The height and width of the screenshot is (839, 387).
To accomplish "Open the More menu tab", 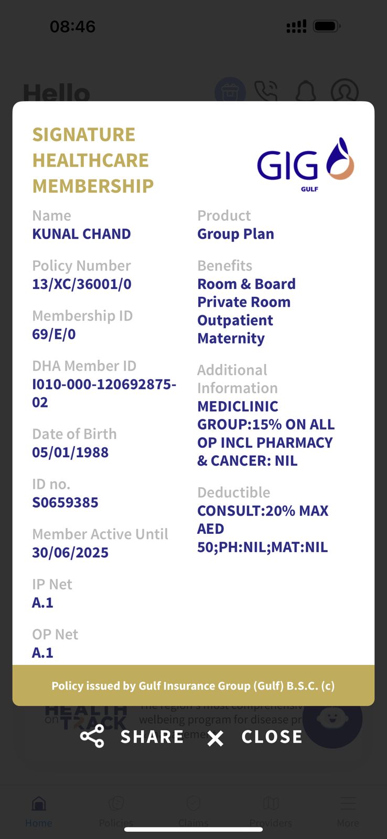I will click(348, 811).
